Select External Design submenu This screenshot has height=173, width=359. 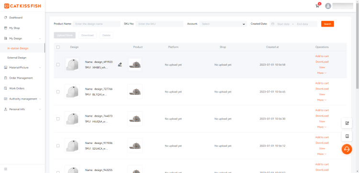pos(17,58)
